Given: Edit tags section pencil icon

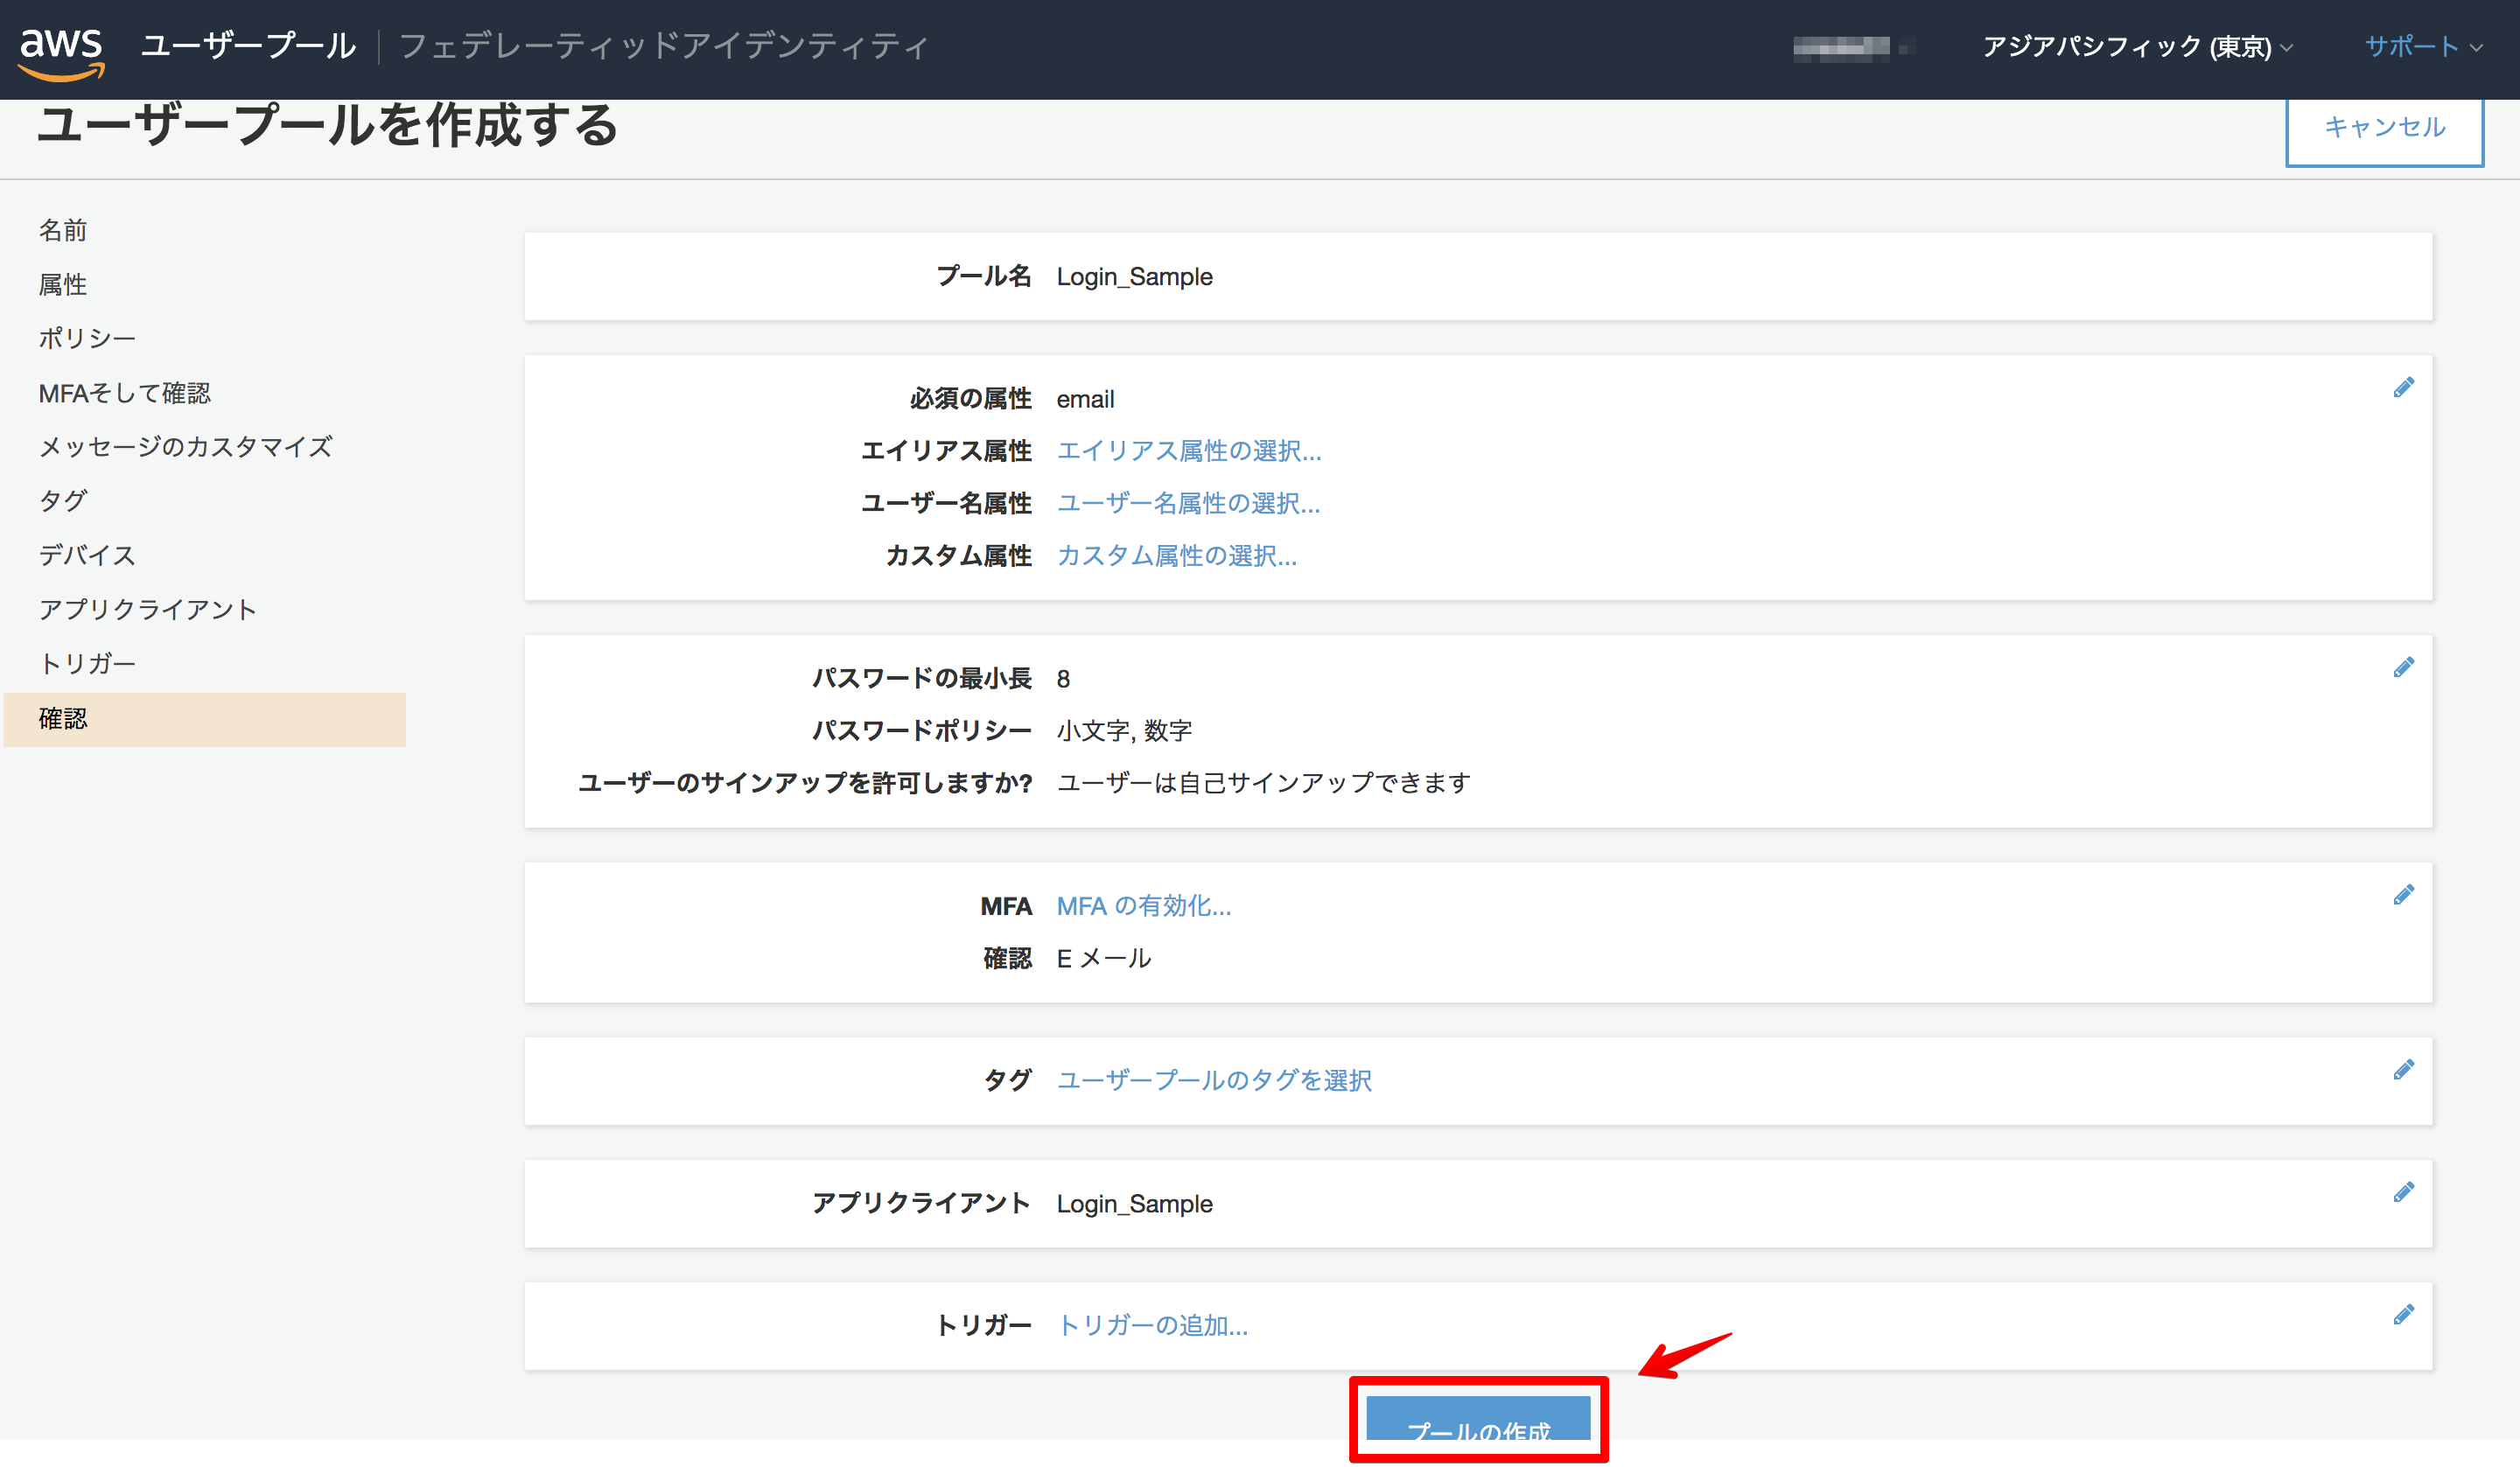Looking at the screenshot, I should 2403,1070.
